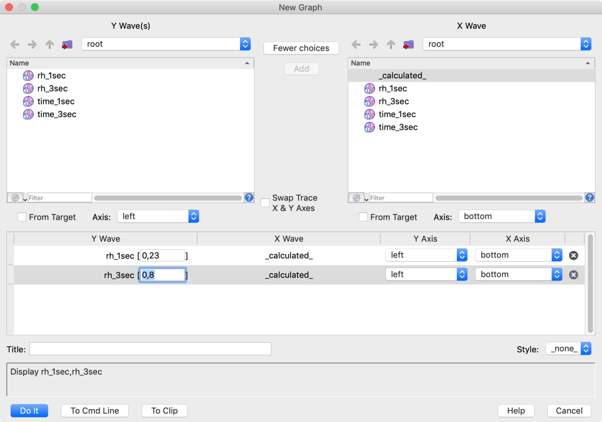The height and width of the screenshot is (422, 602).
Task: Open the Style dropdown showing _none_
Action: (x=568, y=349)
